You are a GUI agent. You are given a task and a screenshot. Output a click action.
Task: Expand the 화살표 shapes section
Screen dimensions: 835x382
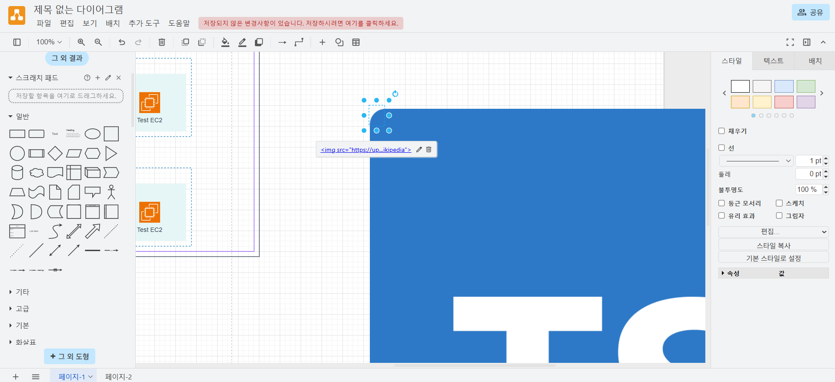click(22, 342)
